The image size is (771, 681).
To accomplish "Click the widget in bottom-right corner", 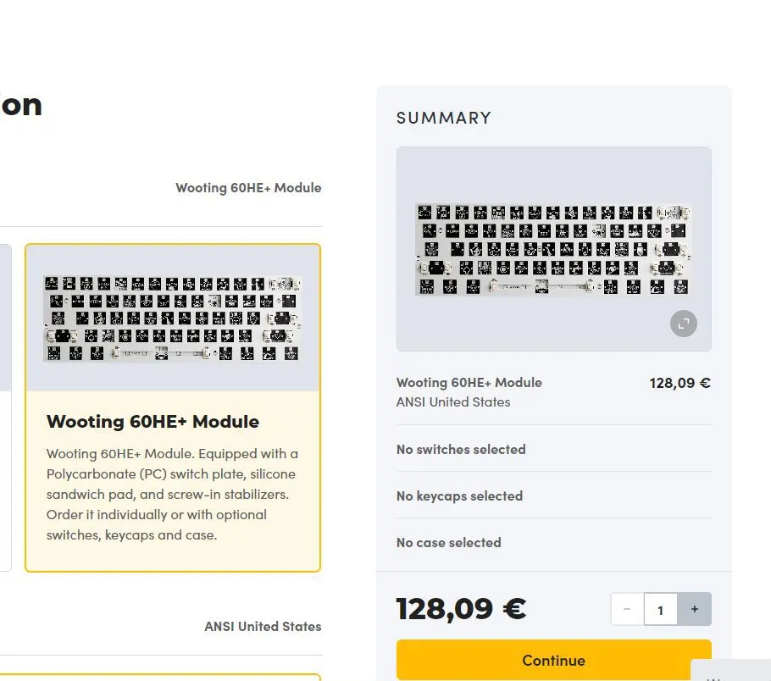I will (731, 670).
